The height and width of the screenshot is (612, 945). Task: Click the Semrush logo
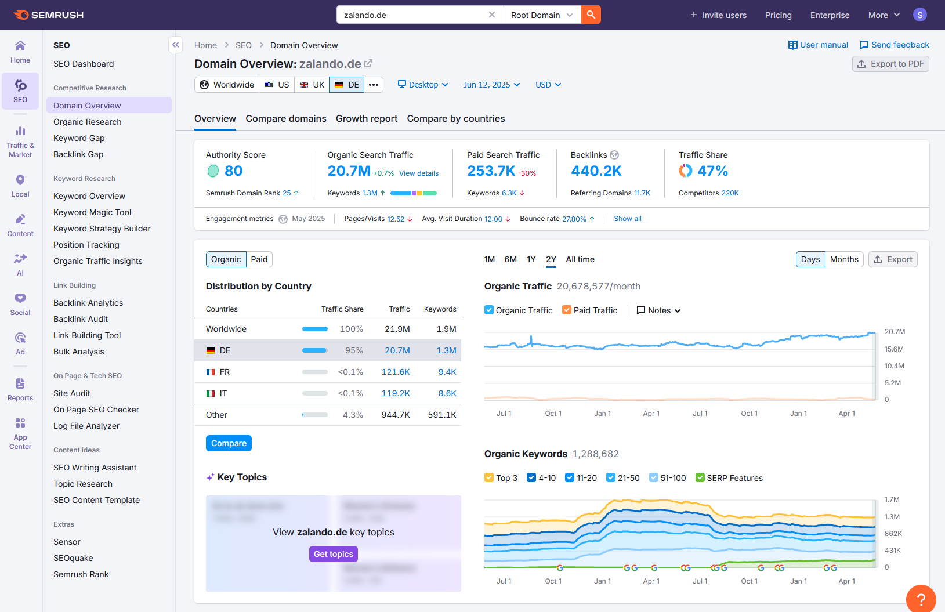click(48, 15)
